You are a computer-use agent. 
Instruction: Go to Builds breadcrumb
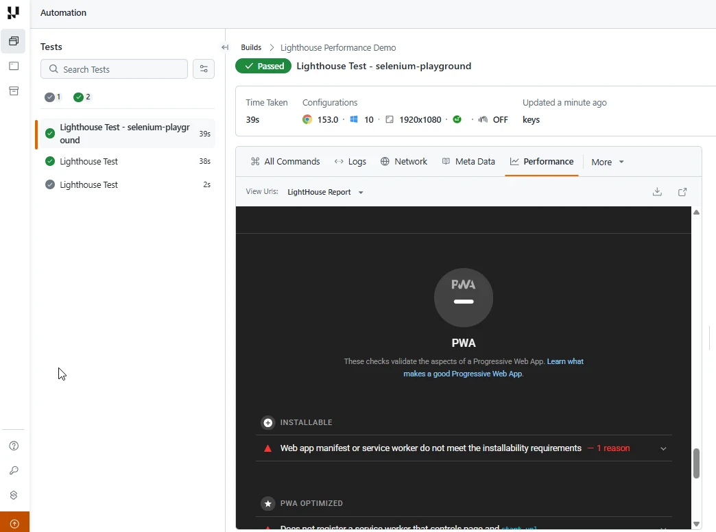(251, 47)
